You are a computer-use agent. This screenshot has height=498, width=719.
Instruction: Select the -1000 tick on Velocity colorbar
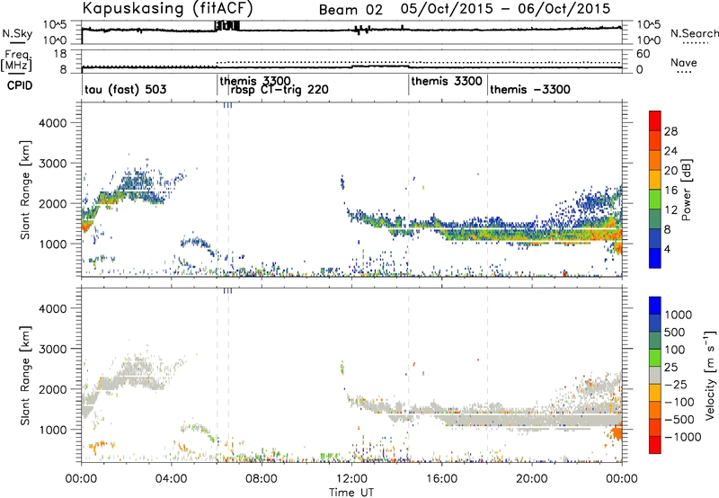point(682,437)
